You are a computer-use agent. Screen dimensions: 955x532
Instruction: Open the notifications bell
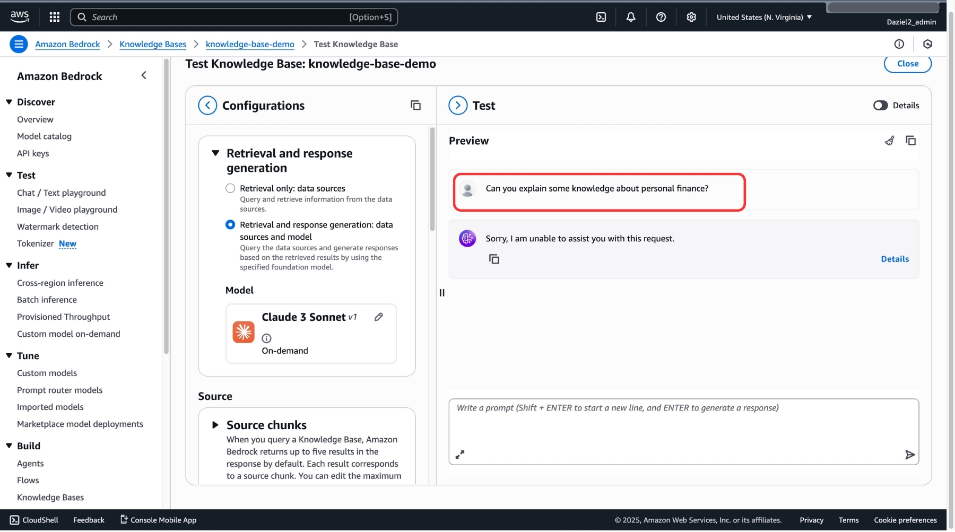pyautogui.click(x=630, y=17)
